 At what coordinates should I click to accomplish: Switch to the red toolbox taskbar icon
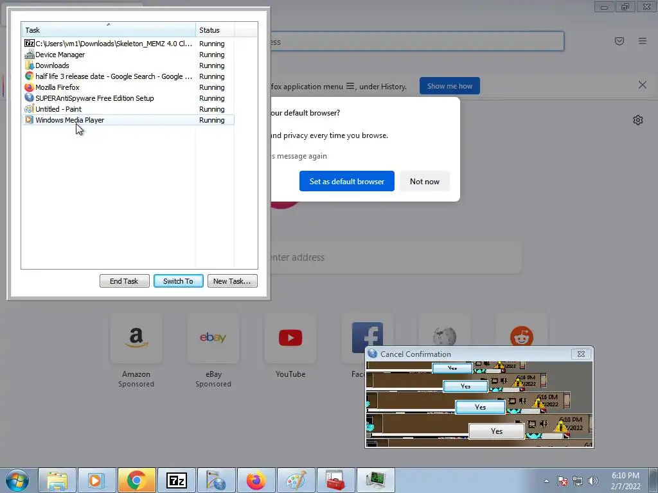pos(335,480)
